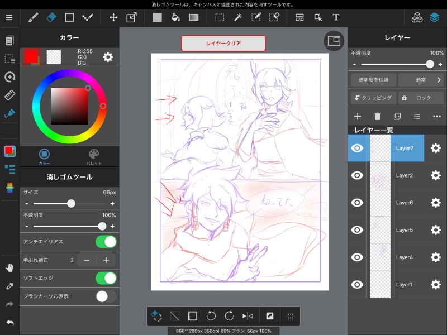Select the polyline curve tool
The image size is (447, 335).
click(88, 17)
